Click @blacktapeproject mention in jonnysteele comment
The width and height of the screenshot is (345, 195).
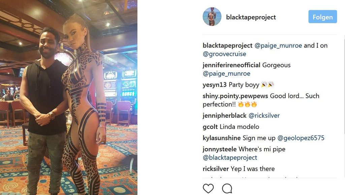(x=230, y=157)
